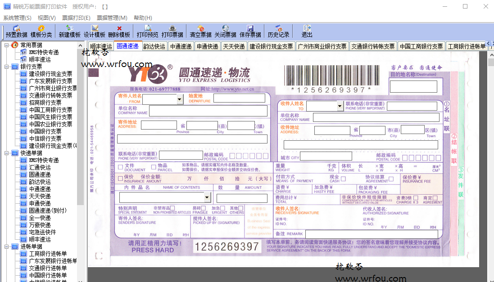This screenshot has height=282, width=494.
Task: Enable the 保价 insurance checkbox
Action: click(120, 179)
